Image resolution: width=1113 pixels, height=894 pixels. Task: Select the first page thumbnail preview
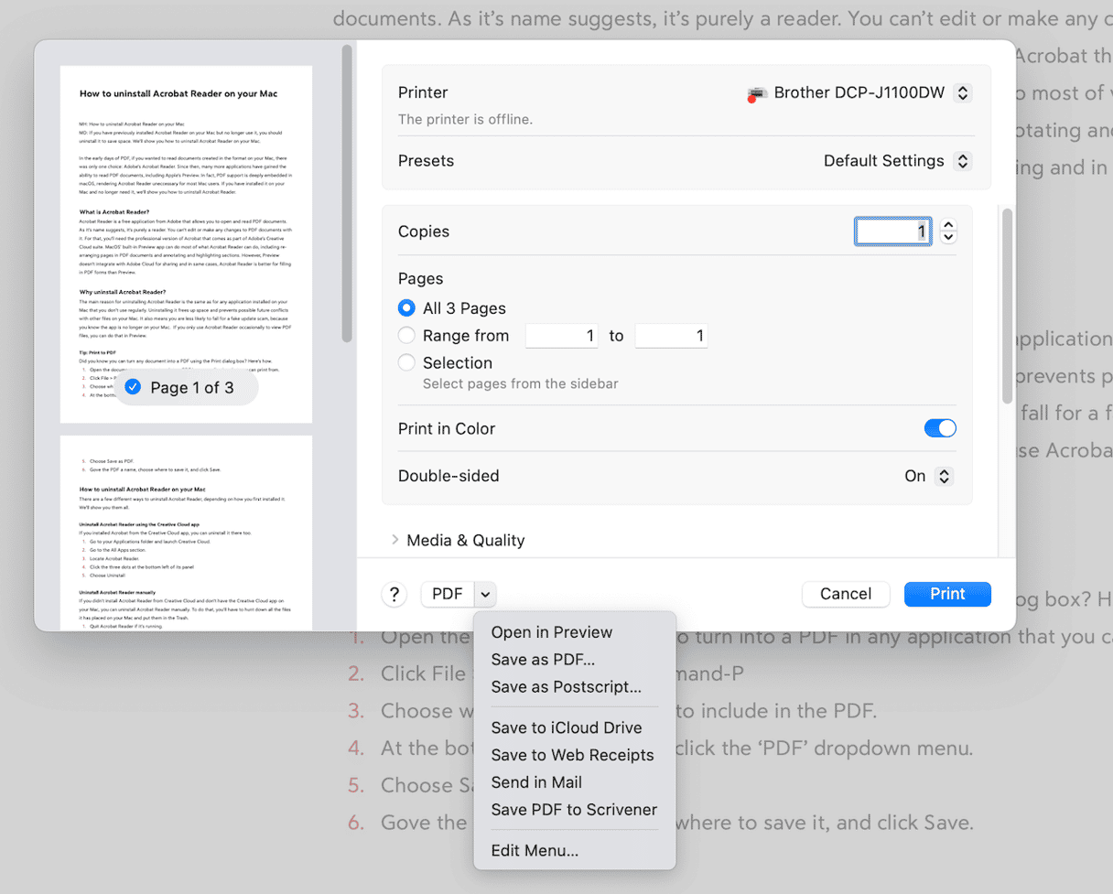(186, 244)
